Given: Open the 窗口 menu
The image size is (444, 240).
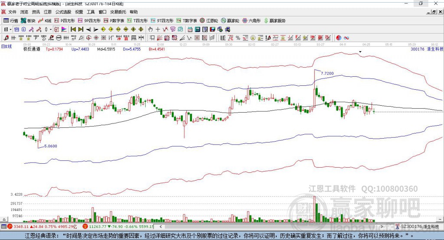Looking at the screenshot, I should click(x=102, y=12).
